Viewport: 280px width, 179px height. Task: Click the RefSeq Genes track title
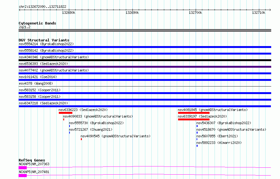[32, 160]
